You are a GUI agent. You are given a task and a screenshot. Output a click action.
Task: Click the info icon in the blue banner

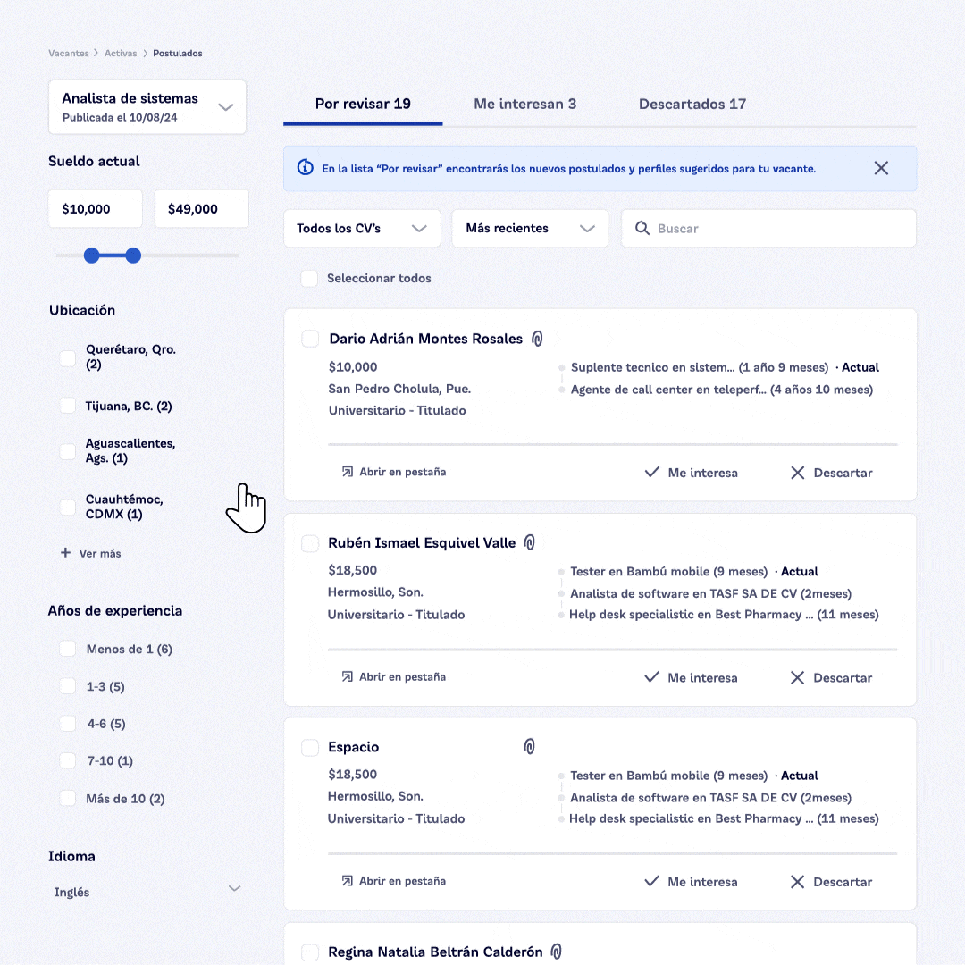[x=306, y=168]
